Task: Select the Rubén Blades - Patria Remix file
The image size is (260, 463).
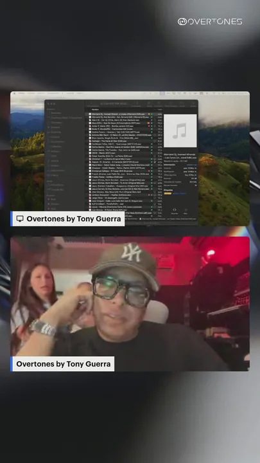Action: tap(125, 168)
